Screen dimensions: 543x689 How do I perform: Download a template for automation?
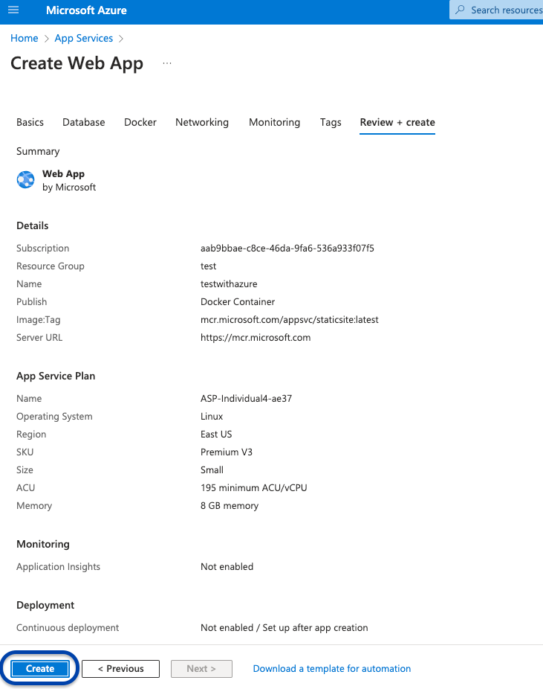pyautogui.click(x=332, y=668)
